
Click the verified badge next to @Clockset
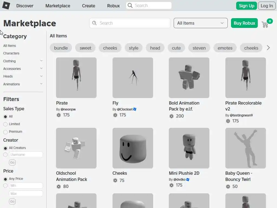coord(135,109)
